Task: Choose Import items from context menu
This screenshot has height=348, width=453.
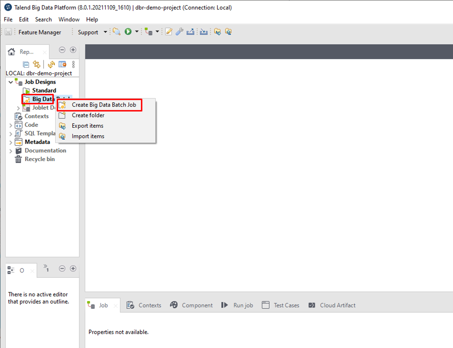Action: [x=88, y=136]
